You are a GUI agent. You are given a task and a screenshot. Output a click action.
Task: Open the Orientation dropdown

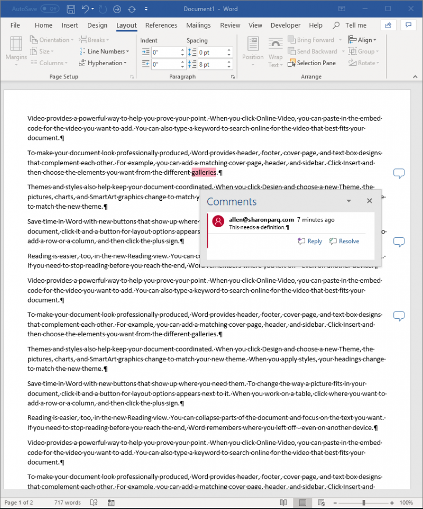point(52,40)
